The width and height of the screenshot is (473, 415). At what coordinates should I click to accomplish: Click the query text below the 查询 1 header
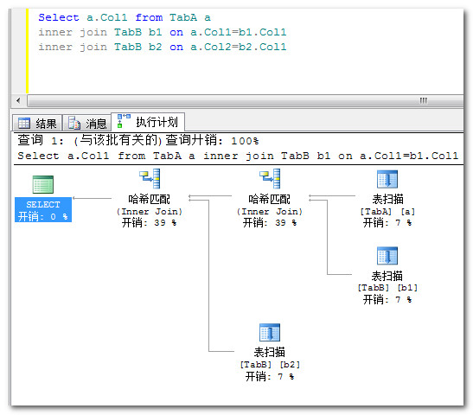238,156
